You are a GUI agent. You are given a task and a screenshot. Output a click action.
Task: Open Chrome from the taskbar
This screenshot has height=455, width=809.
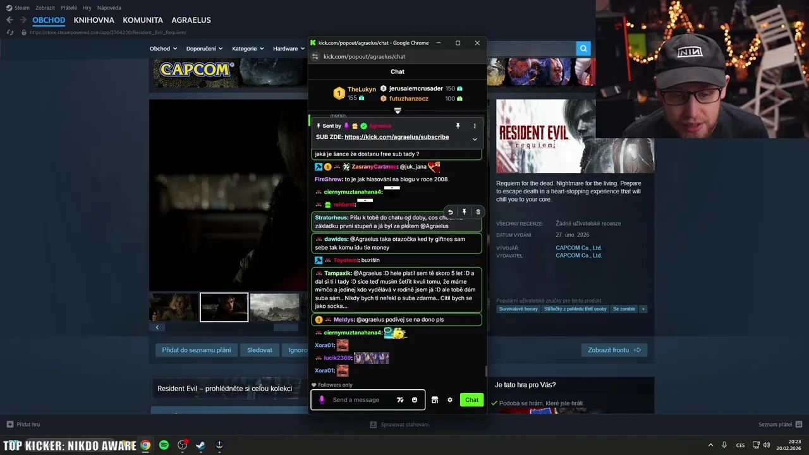(x=145, y=445)
